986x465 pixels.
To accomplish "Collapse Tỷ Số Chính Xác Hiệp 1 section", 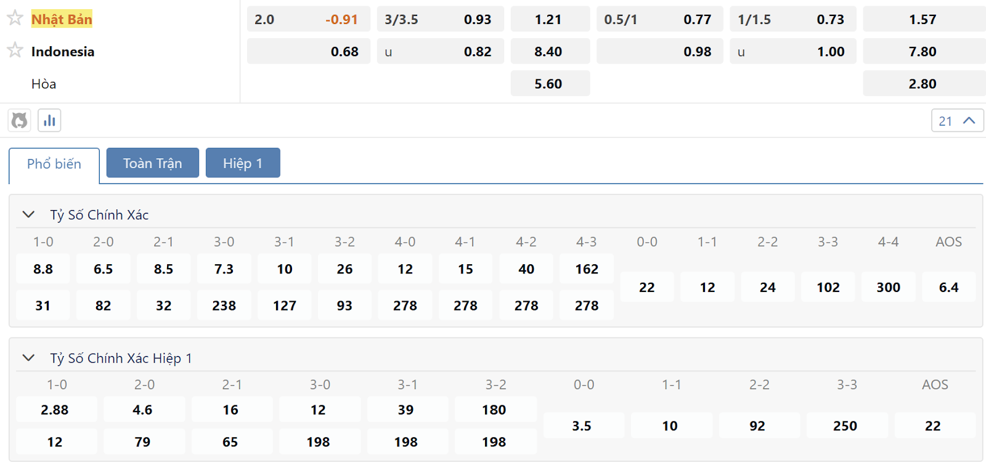I will [x=28, y=358].
